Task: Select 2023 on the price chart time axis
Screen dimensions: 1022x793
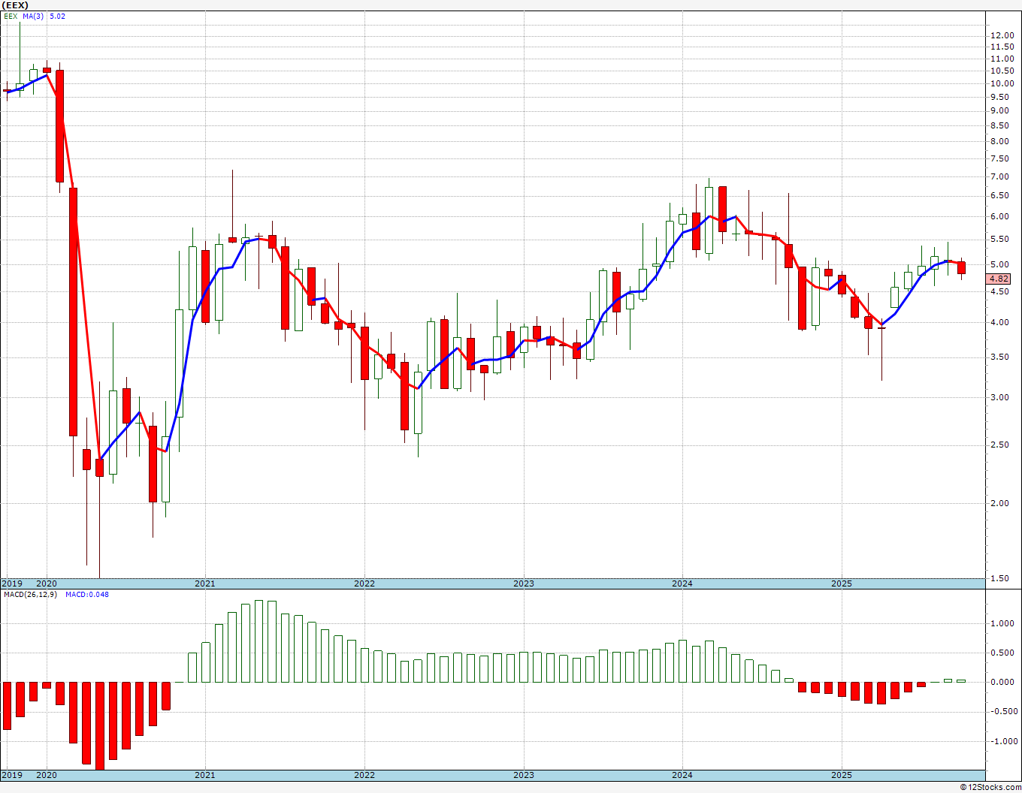Action: click(x=524, y=583)
